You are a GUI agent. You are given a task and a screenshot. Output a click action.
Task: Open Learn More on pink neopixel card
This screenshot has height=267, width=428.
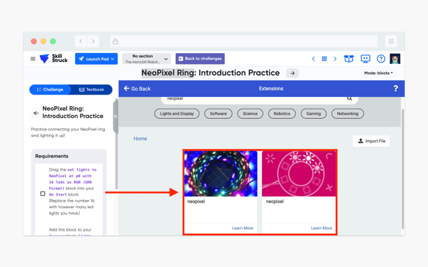click(321, 228)
